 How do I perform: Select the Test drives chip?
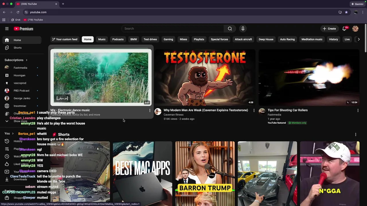pyautogui.click(x=150, y=39)
